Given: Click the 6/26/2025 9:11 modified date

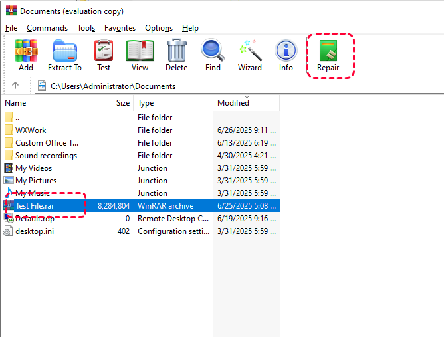Looking at the screenshot, I should [247, 130].
